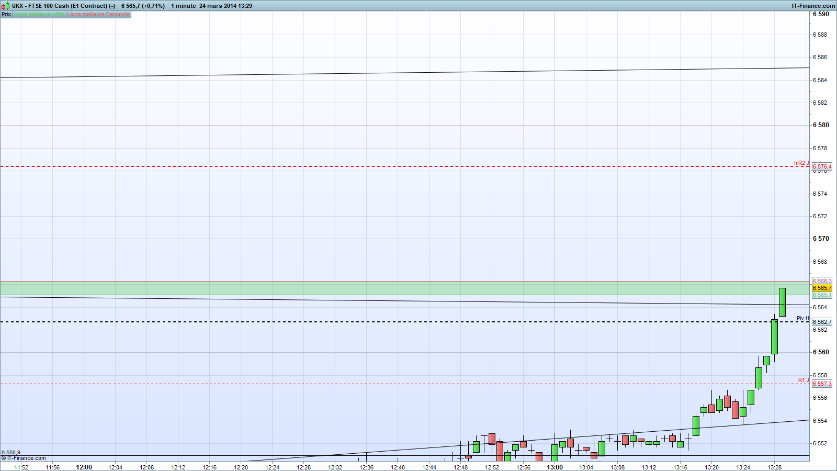Click the UKX - FTSE 100 Cash title text
The width and height of the screenshot is (837, 471).
click(x=63, y=6)
